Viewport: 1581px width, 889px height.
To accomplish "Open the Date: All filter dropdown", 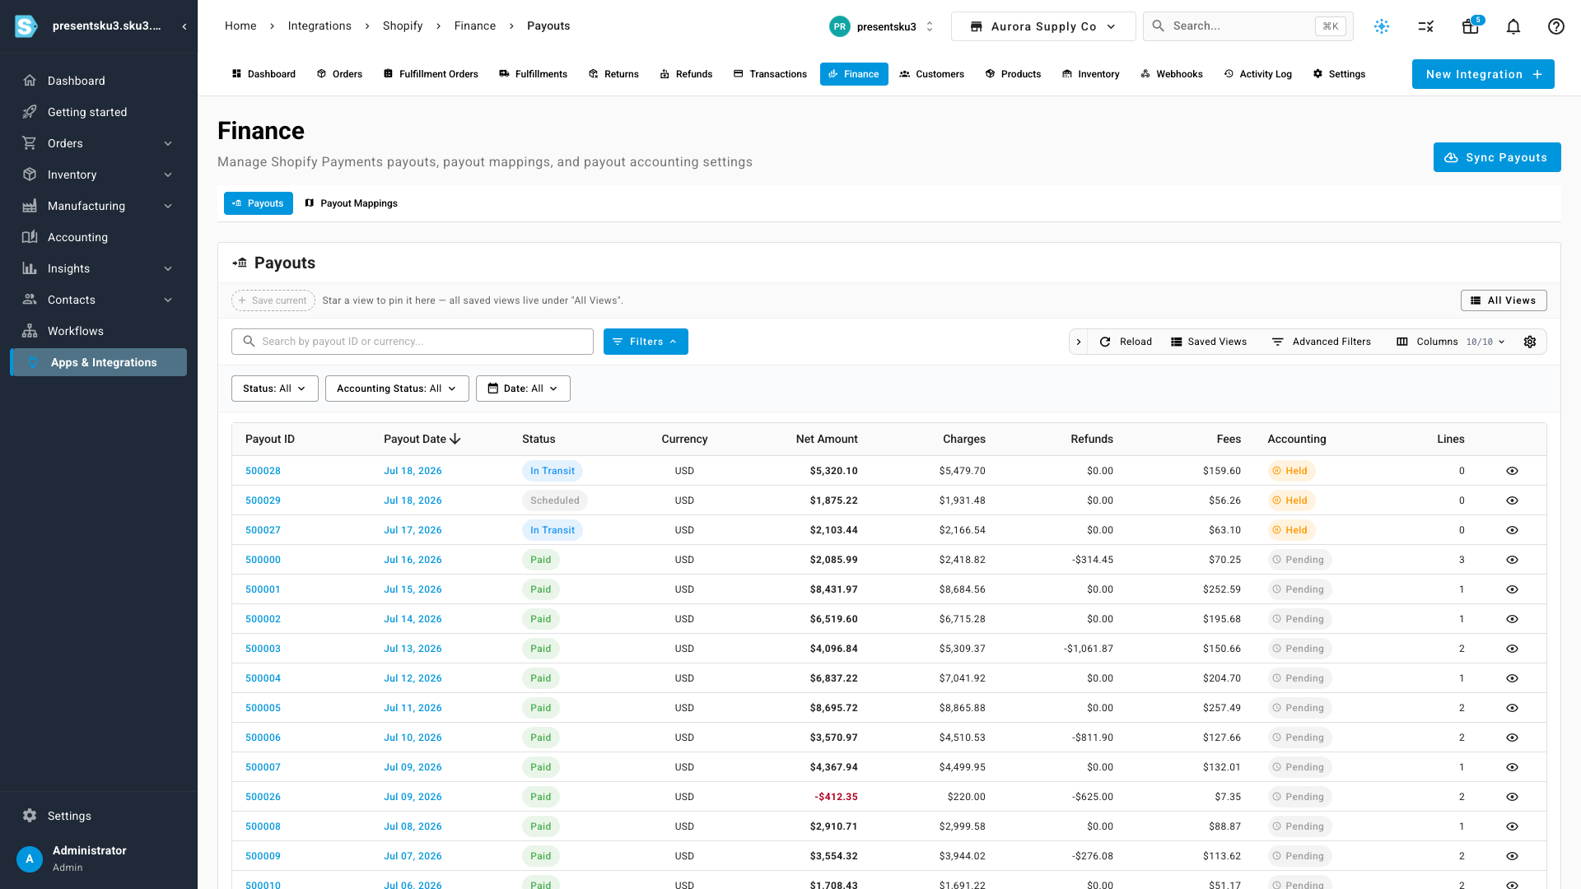I will [523, 389].
